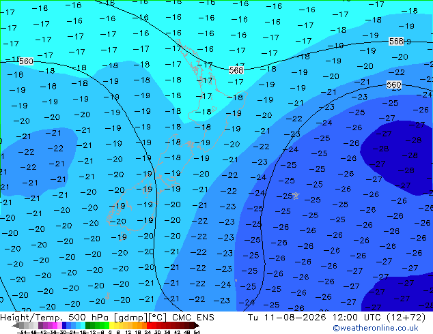The height and width of the screenshot is (334, 433).
Task: Click the 568 contour label over North Island
Action: coord(236,70)
